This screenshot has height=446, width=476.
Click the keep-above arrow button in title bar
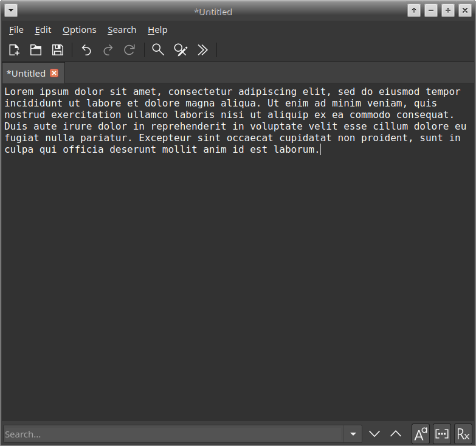[414, 10]
